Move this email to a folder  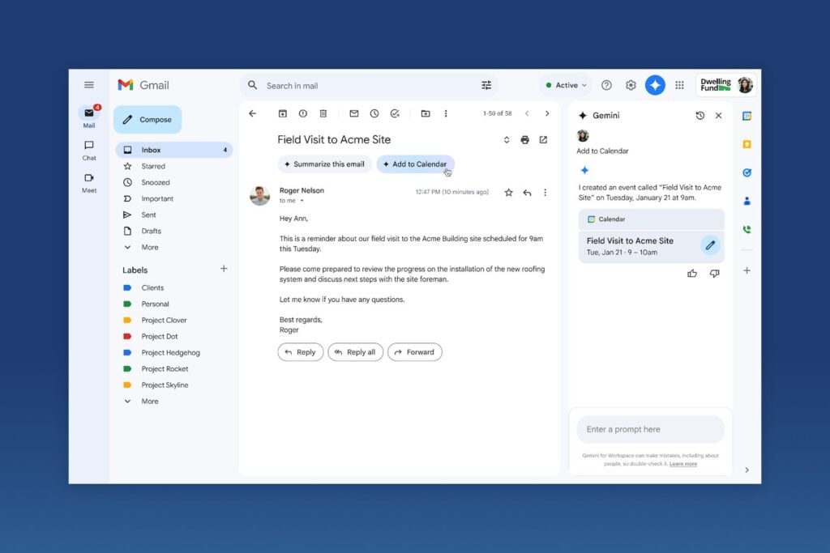[x=426, y=113]
